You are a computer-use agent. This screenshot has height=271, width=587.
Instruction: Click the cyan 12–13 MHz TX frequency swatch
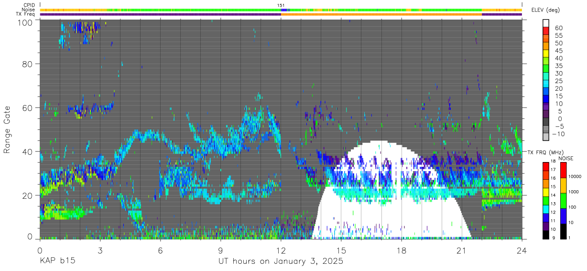pyautogui.click(x=546, y=208)
